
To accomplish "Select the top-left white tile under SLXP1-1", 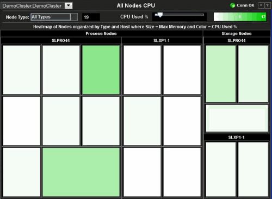I will point(142,70).
